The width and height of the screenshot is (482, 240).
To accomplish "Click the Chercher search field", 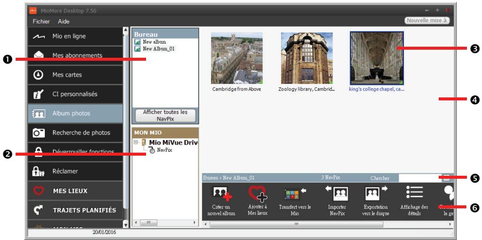I will point(420,178).
